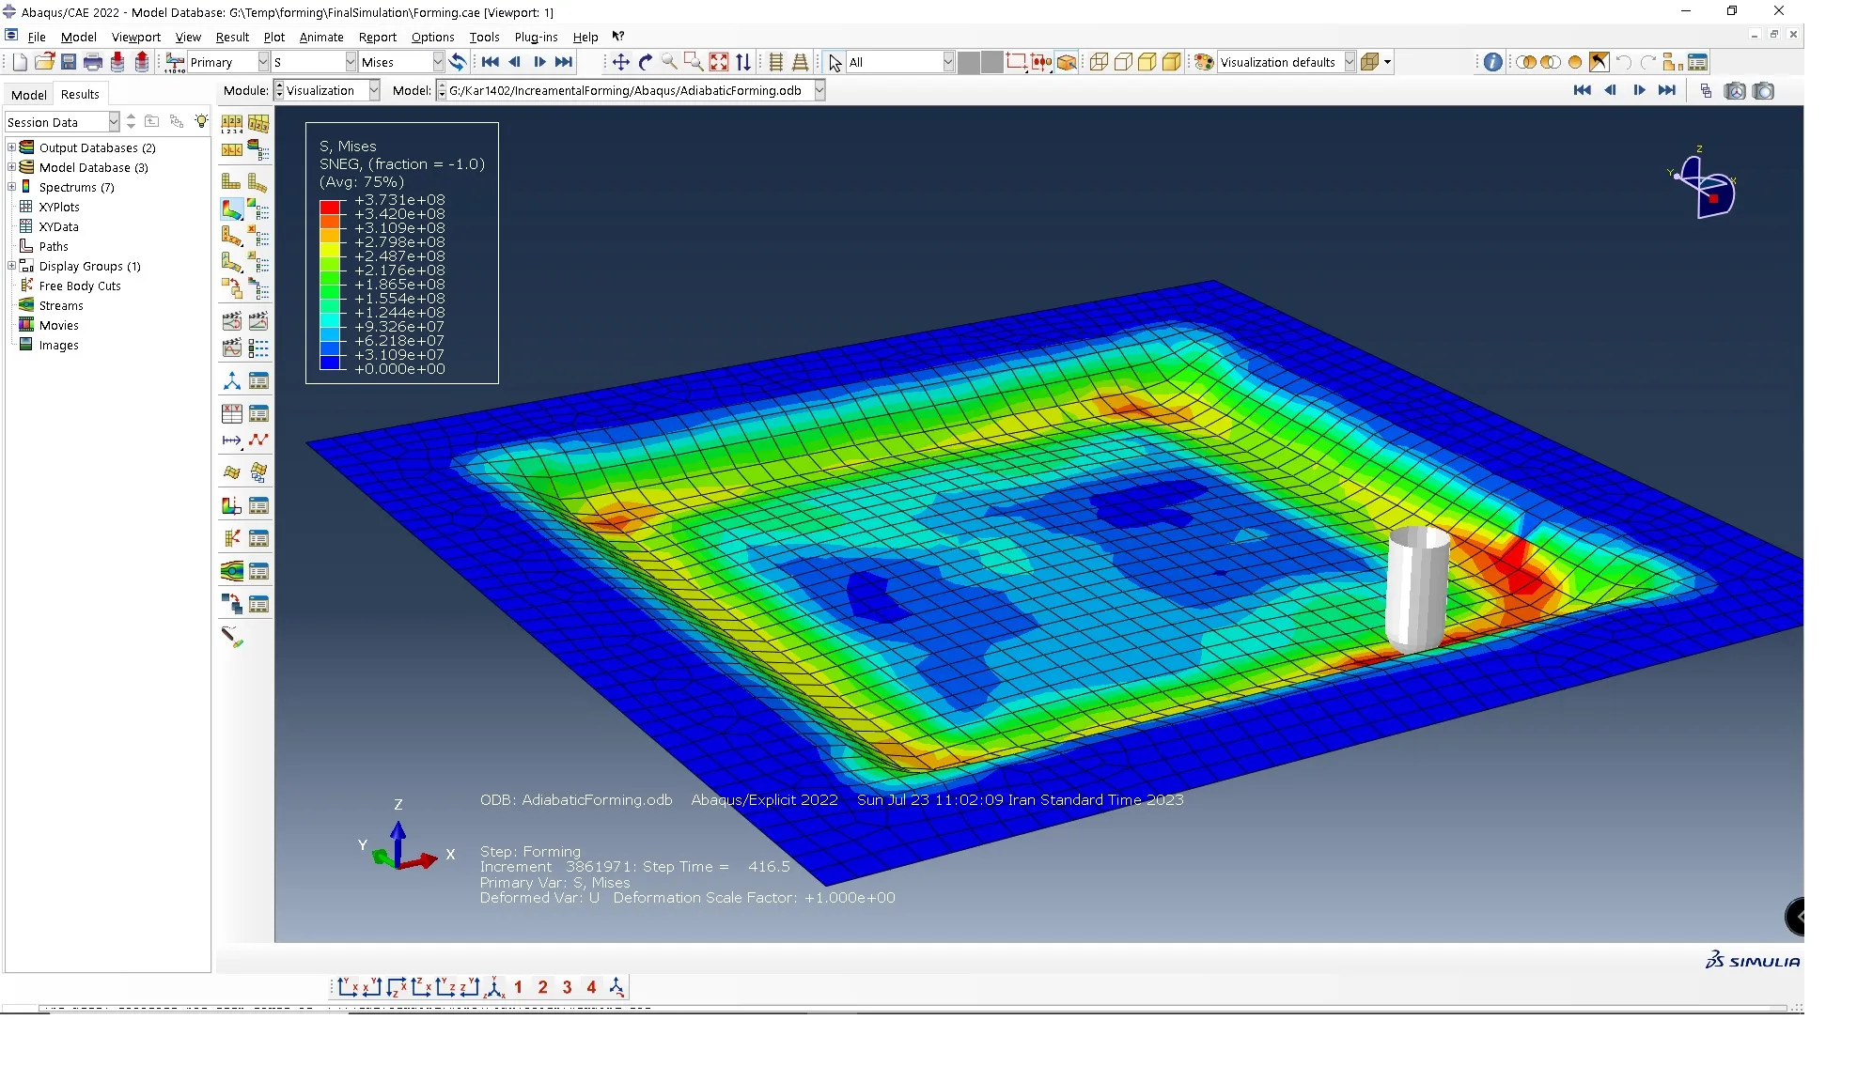Click the Print icon in toolbar
Viewport: 1857px width, 1082px height.
pyautogui.click(x=93, y=62)
